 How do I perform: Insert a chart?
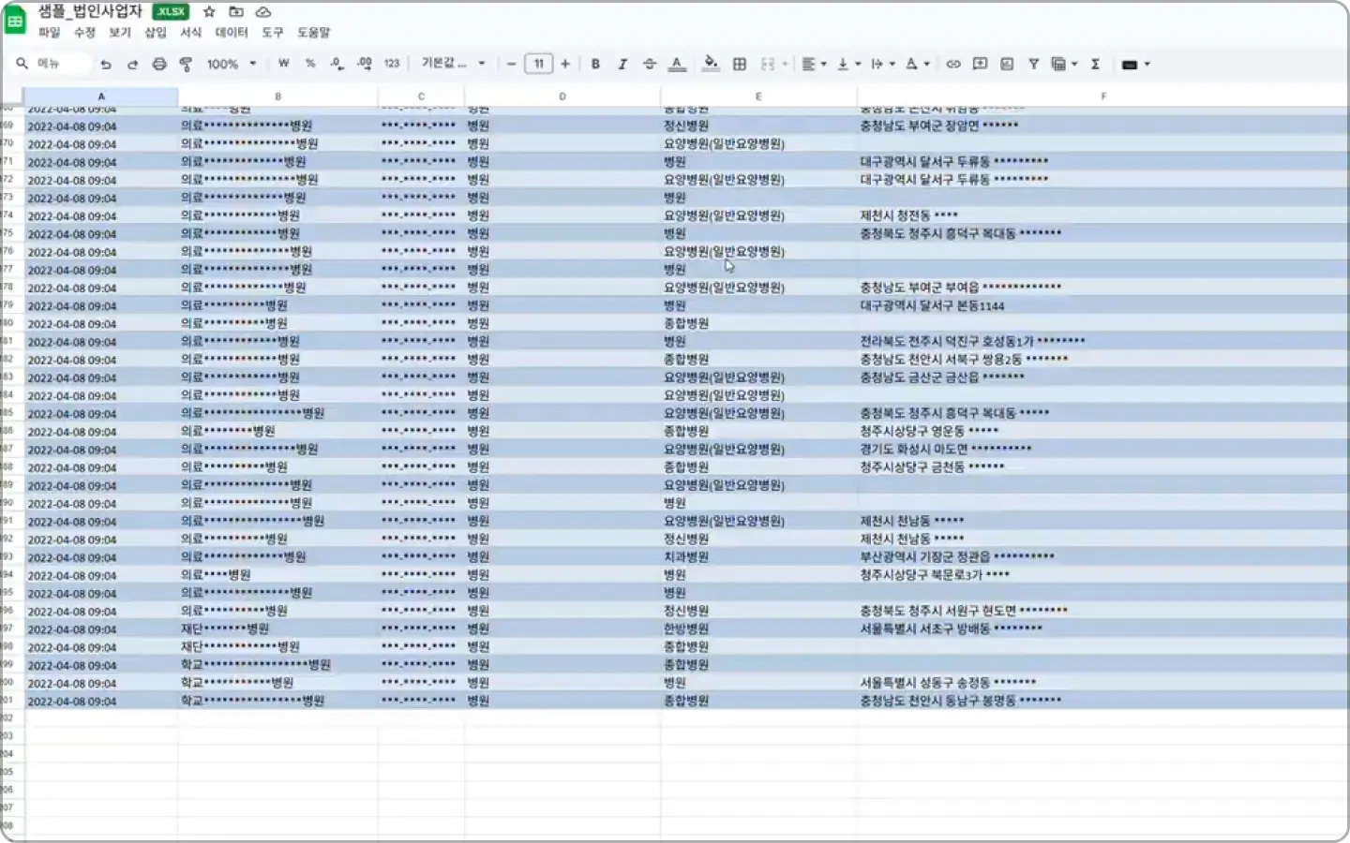coord(1007,64)
